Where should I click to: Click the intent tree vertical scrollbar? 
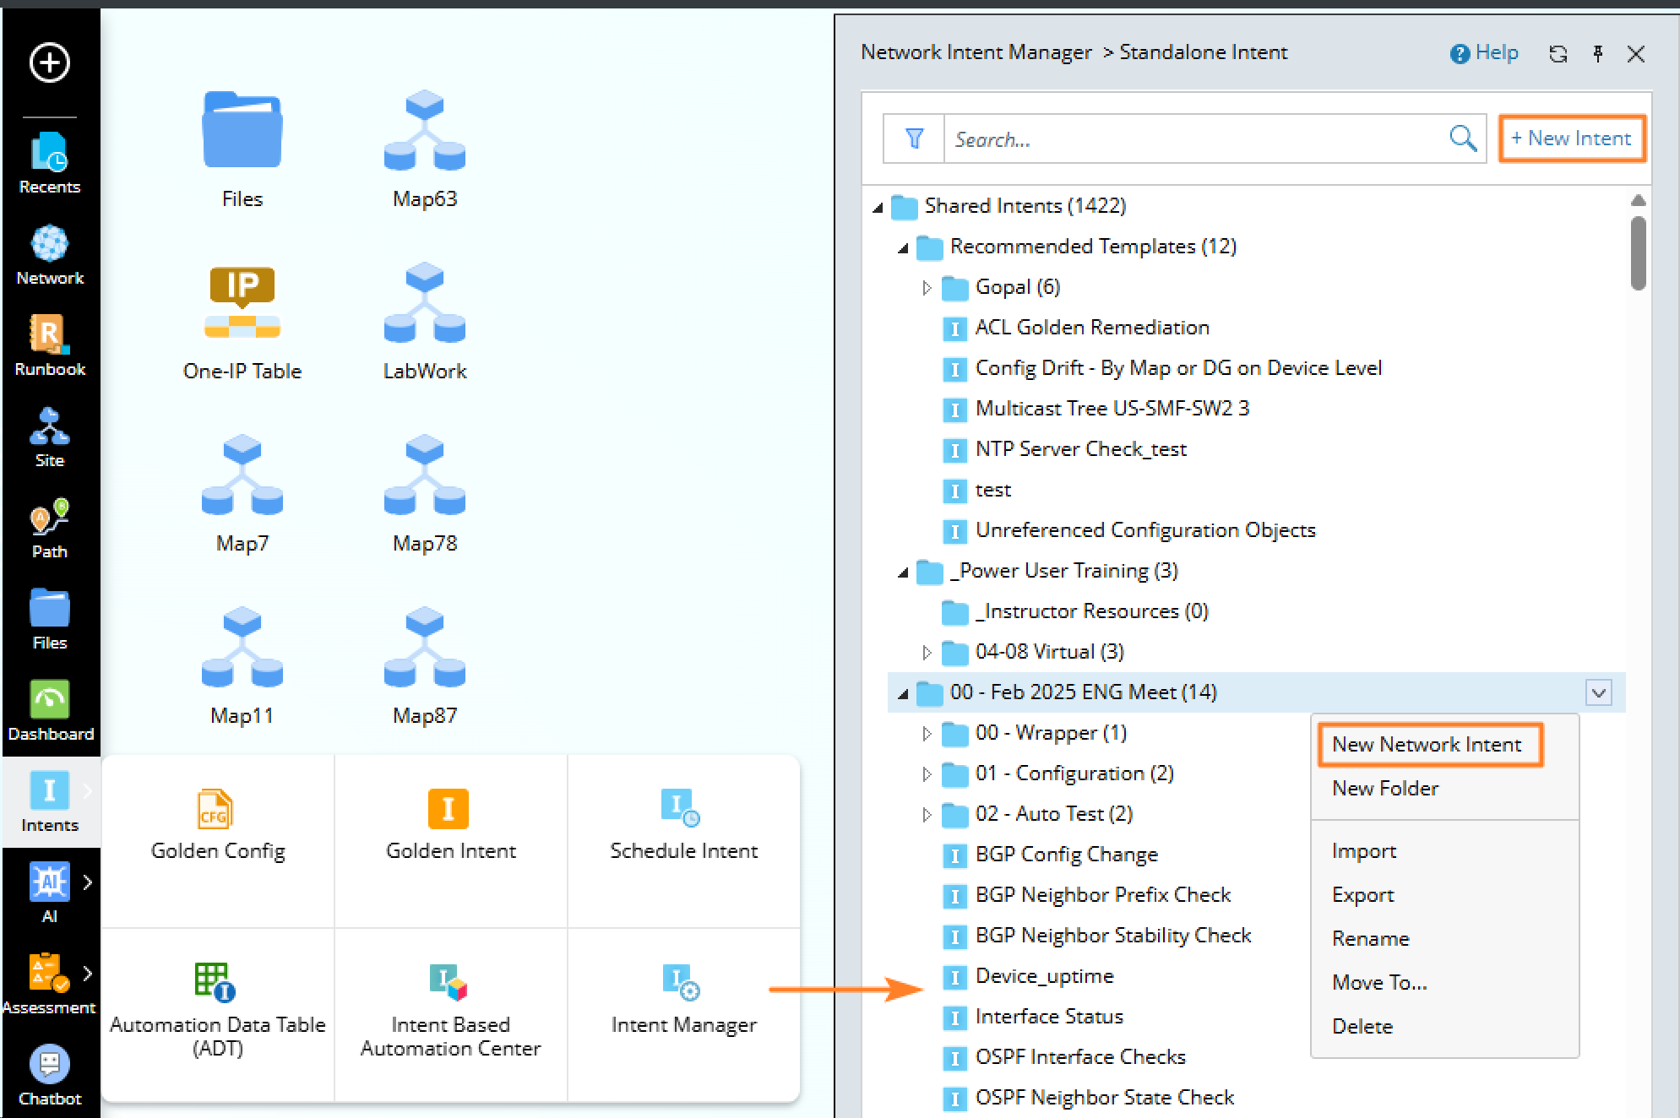pos(1638,253)
